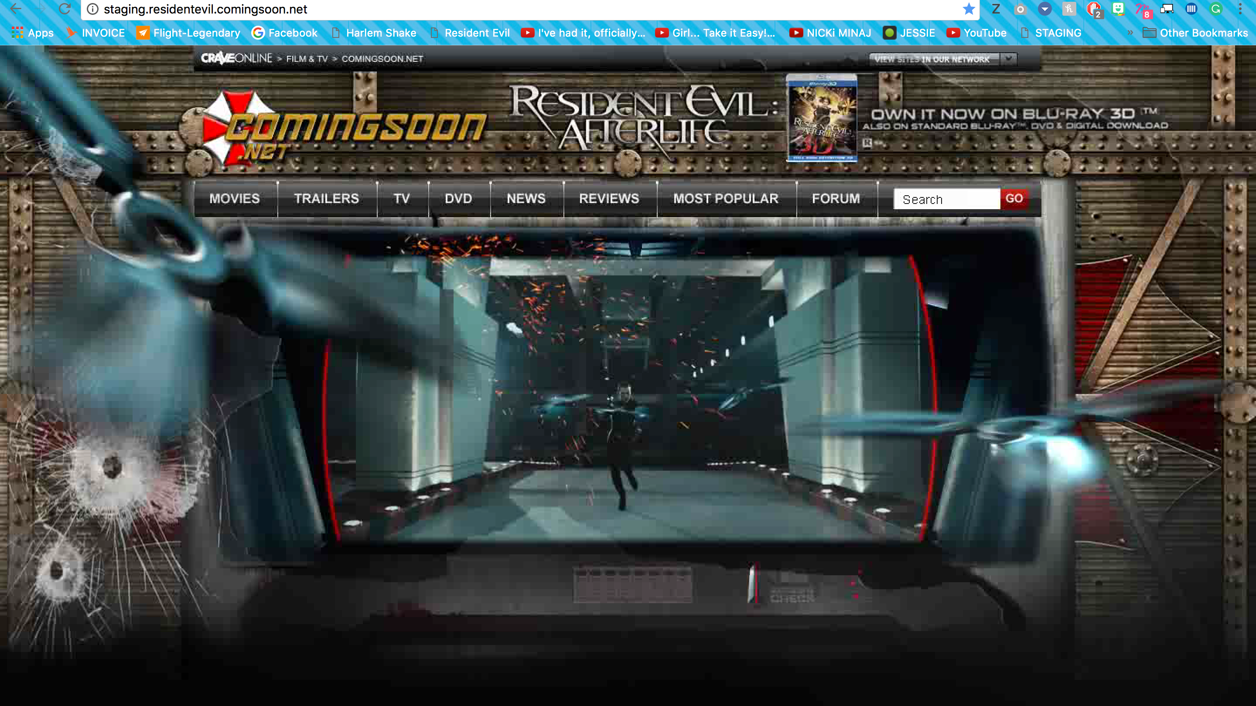Click Own It Now On Blu-ray 3D text

(1014, 115)
